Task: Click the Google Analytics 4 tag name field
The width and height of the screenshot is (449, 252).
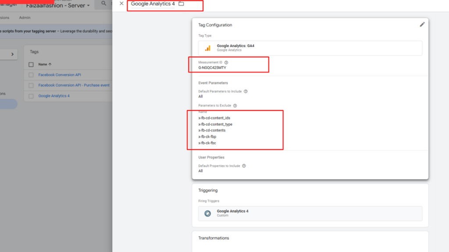Action: [153, 3]
